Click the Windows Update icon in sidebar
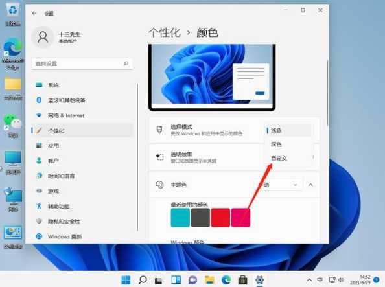The width and height of the screenshot is (385, 287). click(39, 236)
